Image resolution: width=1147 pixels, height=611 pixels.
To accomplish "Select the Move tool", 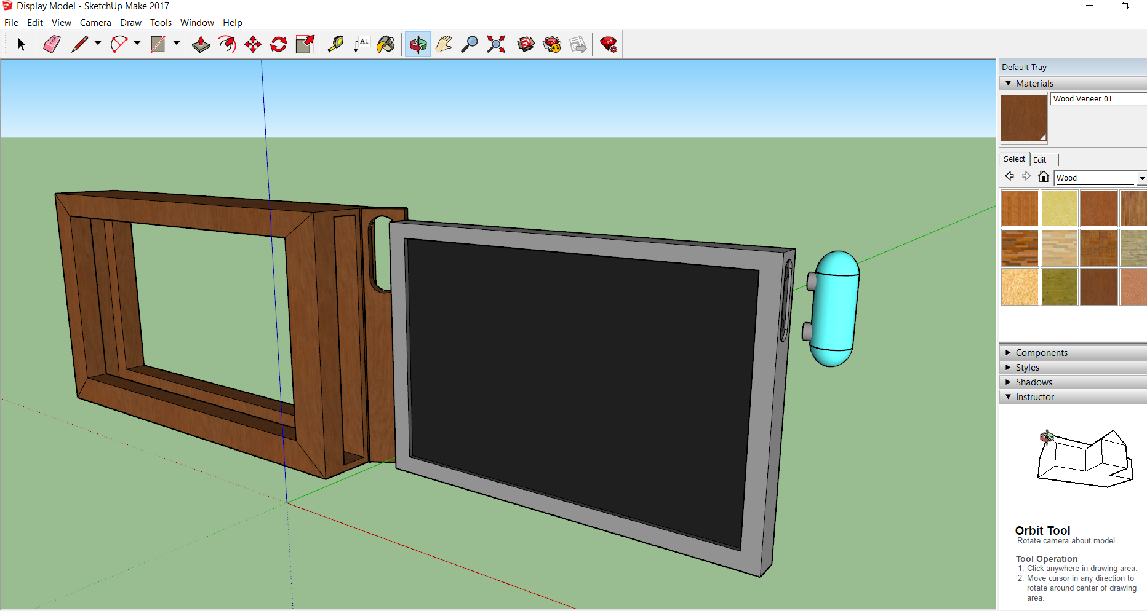I will [253, 44].
